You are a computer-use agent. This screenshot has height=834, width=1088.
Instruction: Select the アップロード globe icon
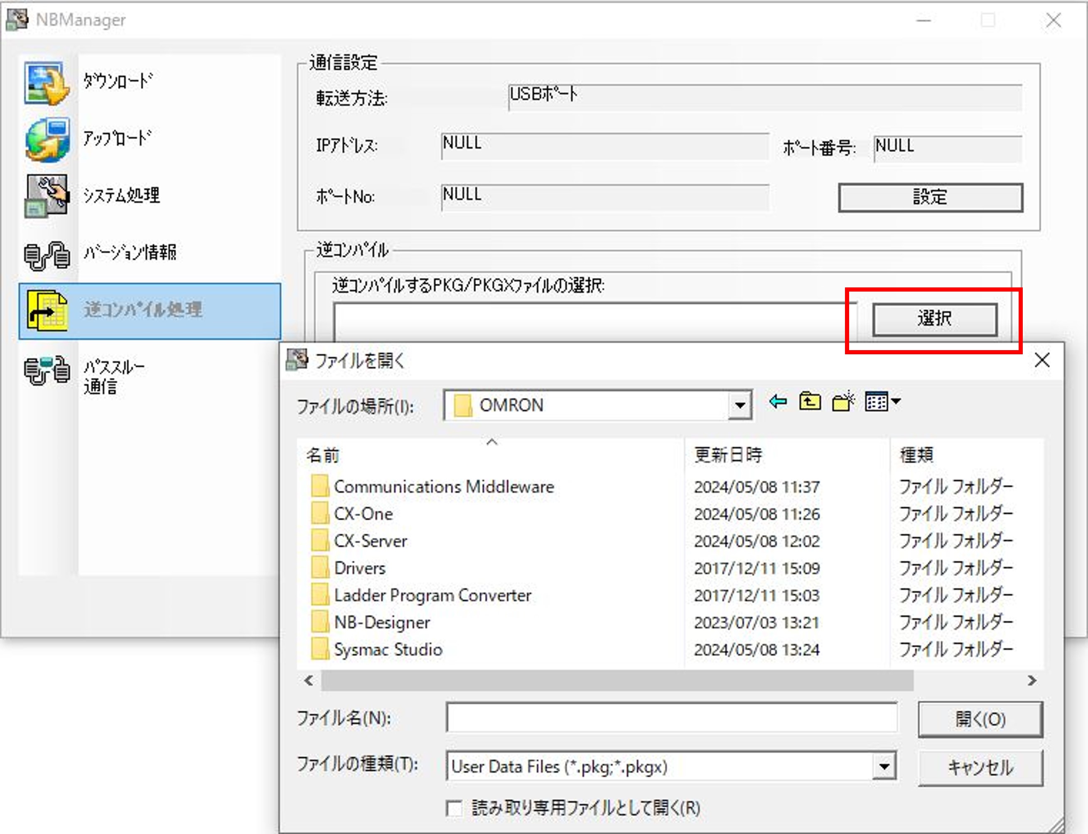pyautogui.click(x=47, y=140)
